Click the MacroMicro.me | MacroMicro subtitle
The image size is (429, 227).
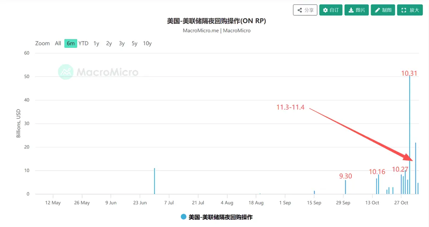217,30
